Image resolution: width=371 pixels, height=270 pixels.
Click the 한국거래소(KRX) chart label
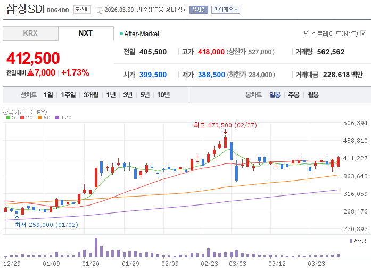tap(25, 112)
